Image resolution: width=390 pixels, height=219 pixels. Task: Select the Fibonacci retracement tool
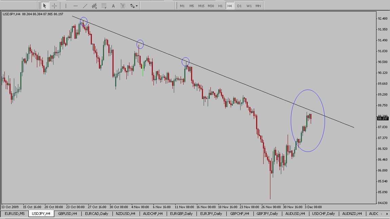104,6
